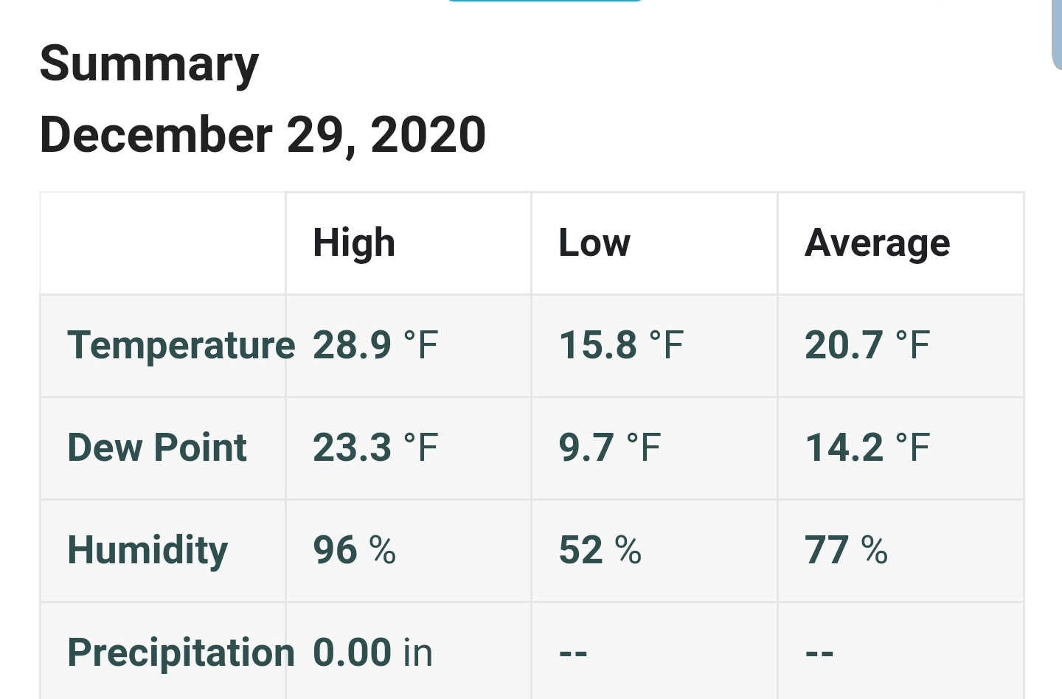Click the 9.7 °F low dew point
The image size is (1062, 699).
[x=609, y=448]
